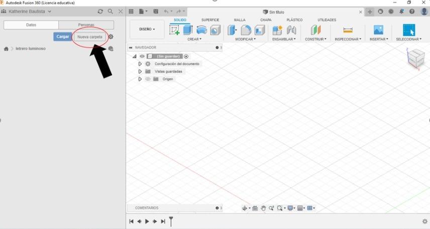Image resolution: width=430 pixels, height=229 pixels.
Task: Switch to the CHAPA tab
Action: click(x=266, y=20)
